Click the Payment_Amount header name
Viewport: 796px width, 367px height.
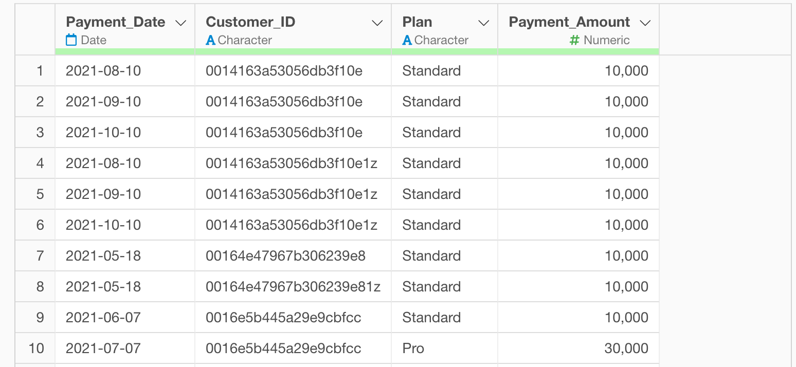tap(569, 22)
